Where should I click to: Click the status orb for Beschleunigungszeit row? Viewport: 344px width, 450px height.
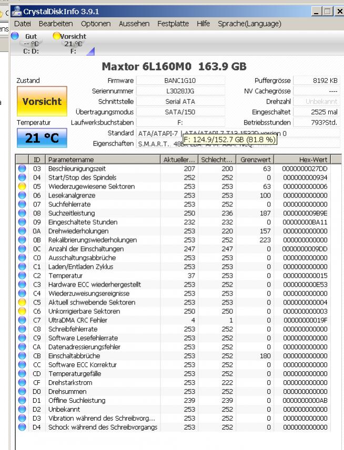[22, 169]
